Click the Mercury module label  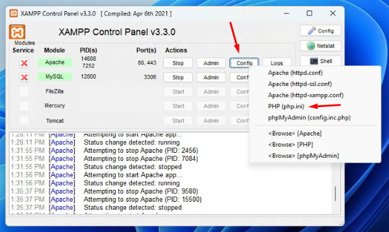pyautogui.click(x=54, y=105)
